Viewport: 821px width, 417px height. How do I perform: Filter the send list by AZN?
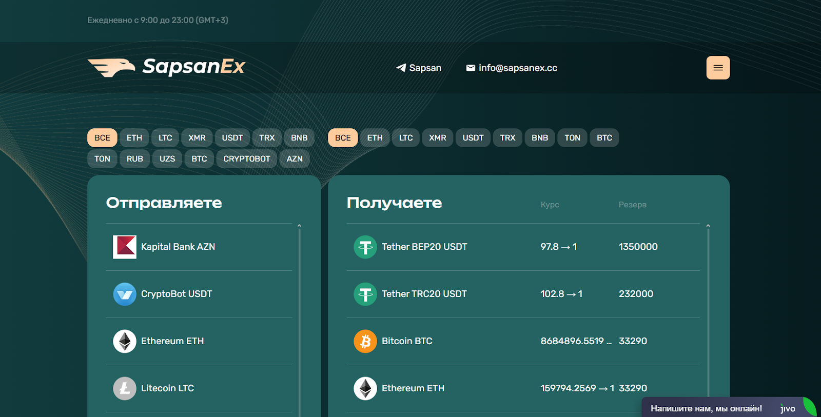295,158
